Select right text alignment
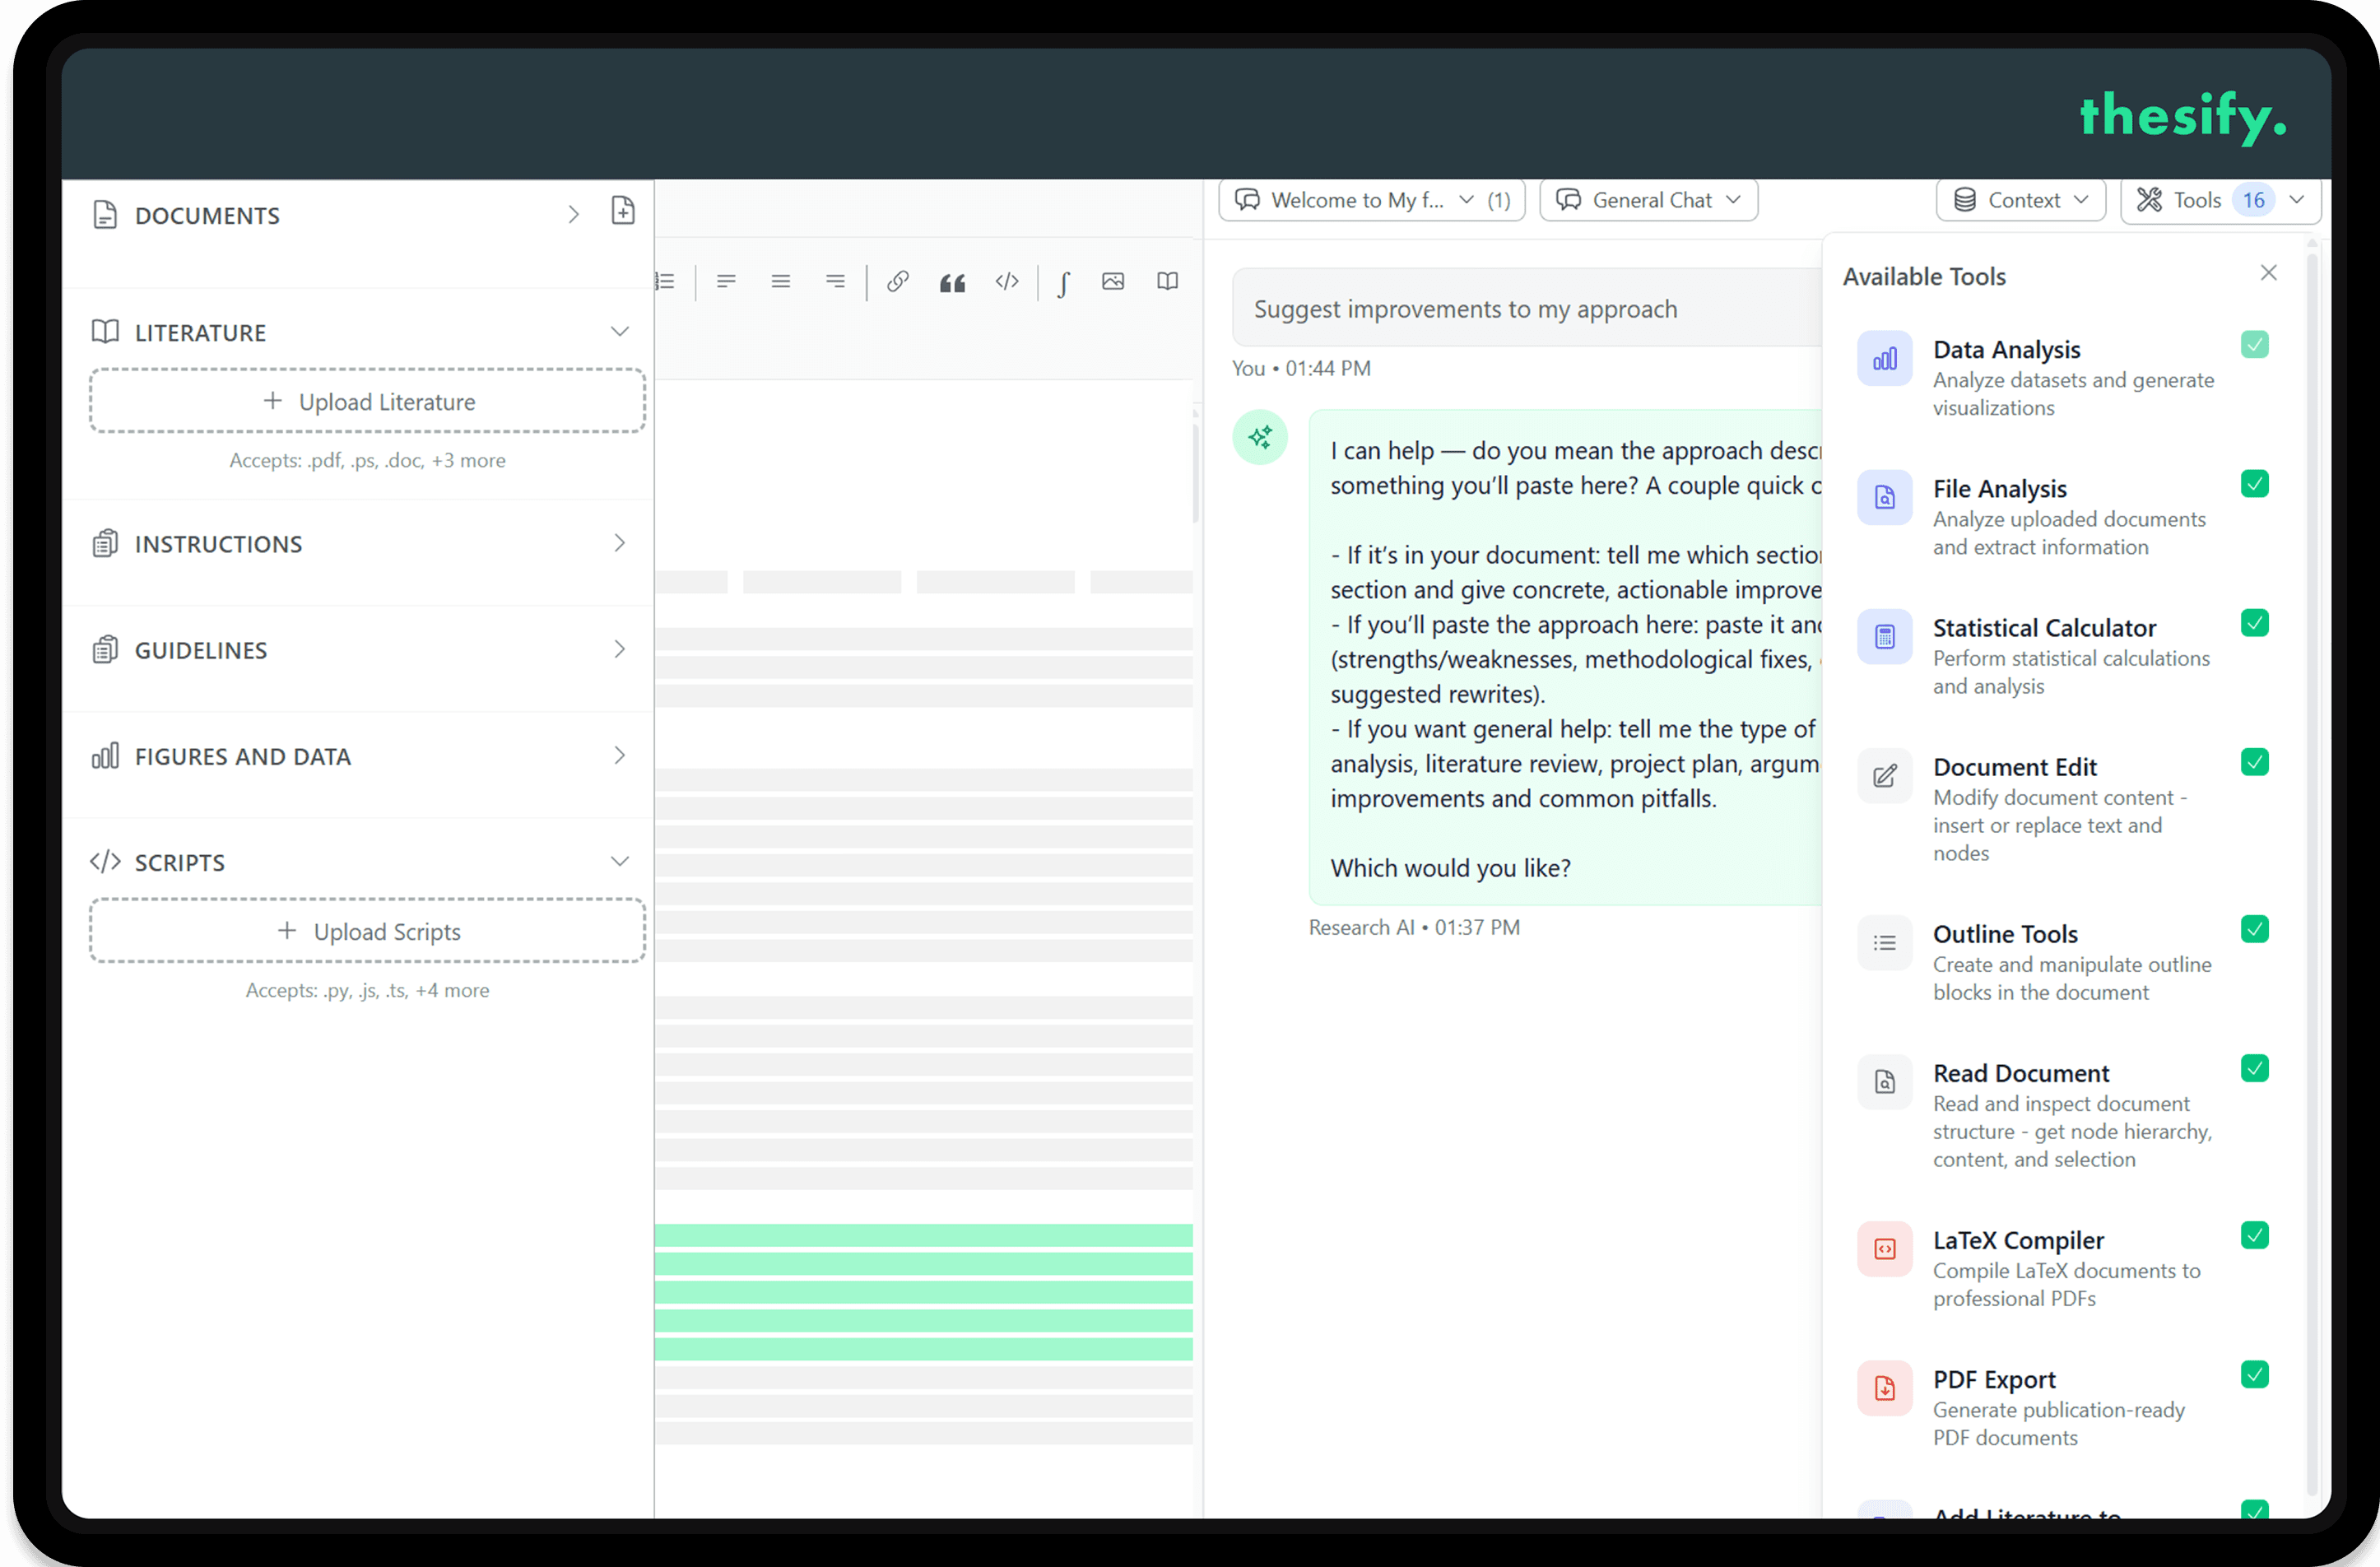 pyautogui.click(x=836, y=281)
